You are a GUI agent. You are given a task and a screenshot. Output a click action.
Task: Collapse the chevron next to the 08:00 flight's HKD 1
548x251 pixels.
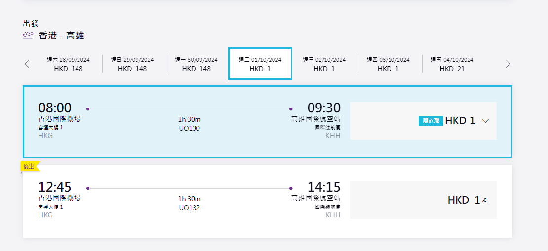pos(485,121)
